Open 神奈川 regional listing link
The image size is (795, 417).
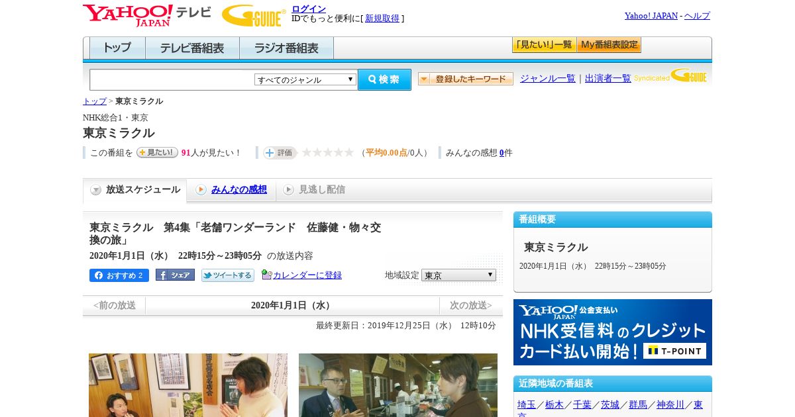click(x=670, y=404)
